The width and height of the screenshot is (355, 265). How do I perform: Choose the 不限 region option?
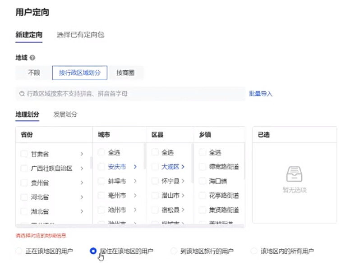pyautogui.click(x=34, y=73)
